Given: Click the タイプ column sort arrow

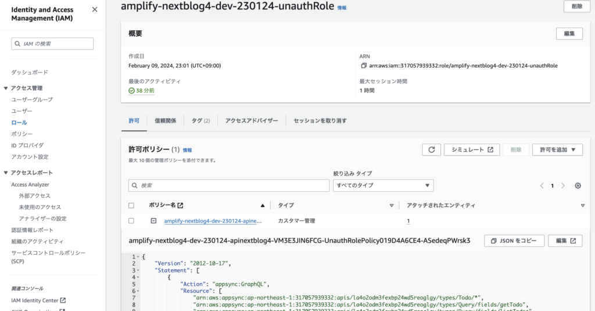Looking at the screenshot, I should click(392, 205).
